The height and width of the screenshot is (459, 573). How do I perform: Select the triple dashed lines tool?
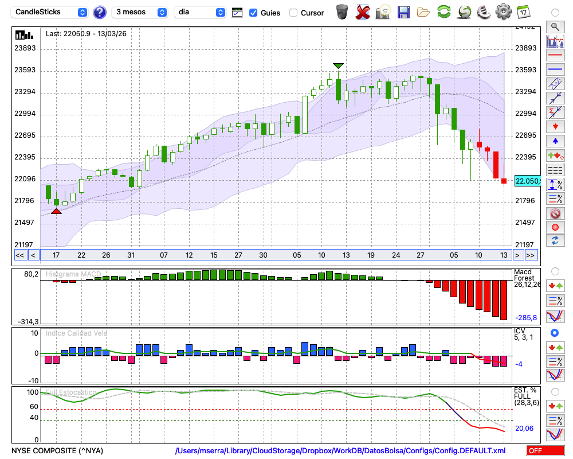click(555, 170)
